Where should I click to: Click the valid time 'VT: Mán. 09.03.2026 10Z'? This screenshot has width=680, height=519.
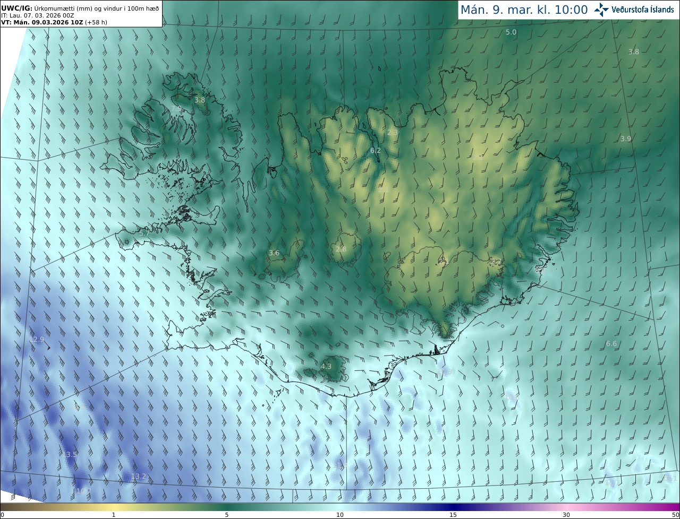42,23
